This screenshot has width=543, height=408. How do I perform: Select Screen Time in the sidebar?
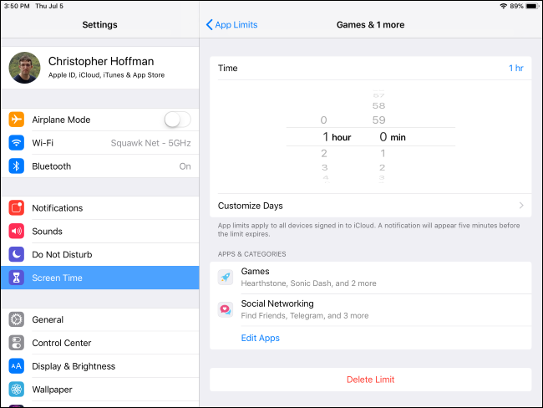(x=99, y=278)
